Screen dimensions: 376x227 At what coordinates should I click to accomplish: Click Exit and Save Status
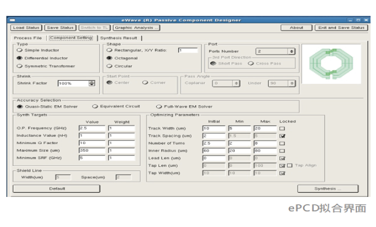[x=341, y=28]
